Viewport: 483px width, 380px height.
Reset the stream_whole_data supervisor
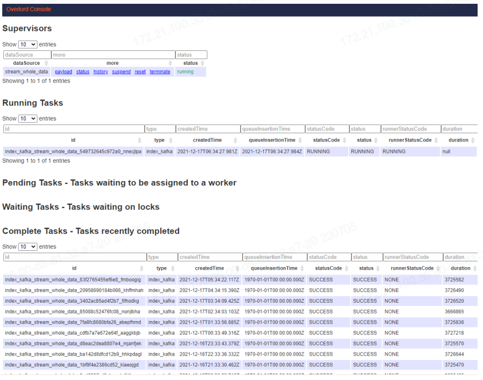140,72
